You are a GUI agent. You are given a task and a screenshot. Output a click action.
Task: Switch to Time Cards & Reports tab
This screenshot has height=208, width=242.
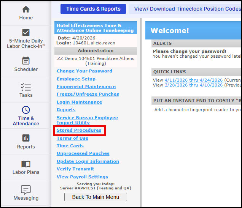(93, 9)
